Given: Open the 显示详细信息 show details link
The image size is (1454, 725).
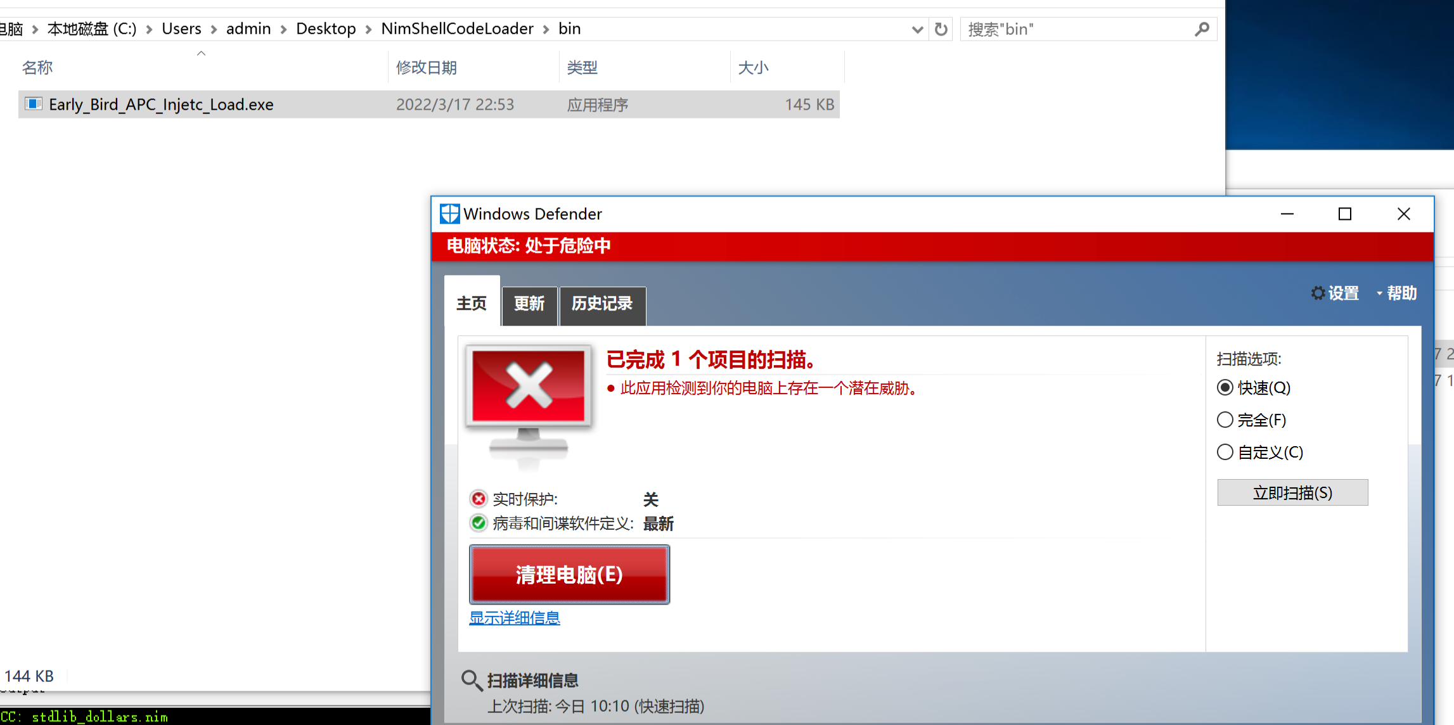Looking at the screenshot, I should pyautogui.click(x=515, y=618).
